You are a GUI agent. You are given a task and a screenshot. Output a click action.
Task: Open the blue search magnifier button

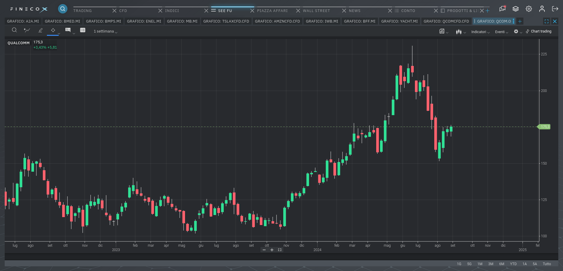pyautogui.click(x=62, y=9)
